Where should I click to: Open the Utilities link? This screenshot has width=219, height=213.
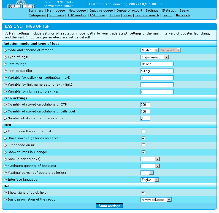[114, 15]
